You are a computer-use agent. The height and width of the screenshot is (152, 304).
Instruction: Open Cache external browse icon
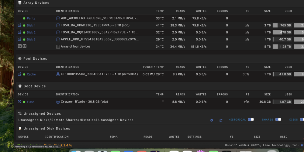(x=19, y=74)
